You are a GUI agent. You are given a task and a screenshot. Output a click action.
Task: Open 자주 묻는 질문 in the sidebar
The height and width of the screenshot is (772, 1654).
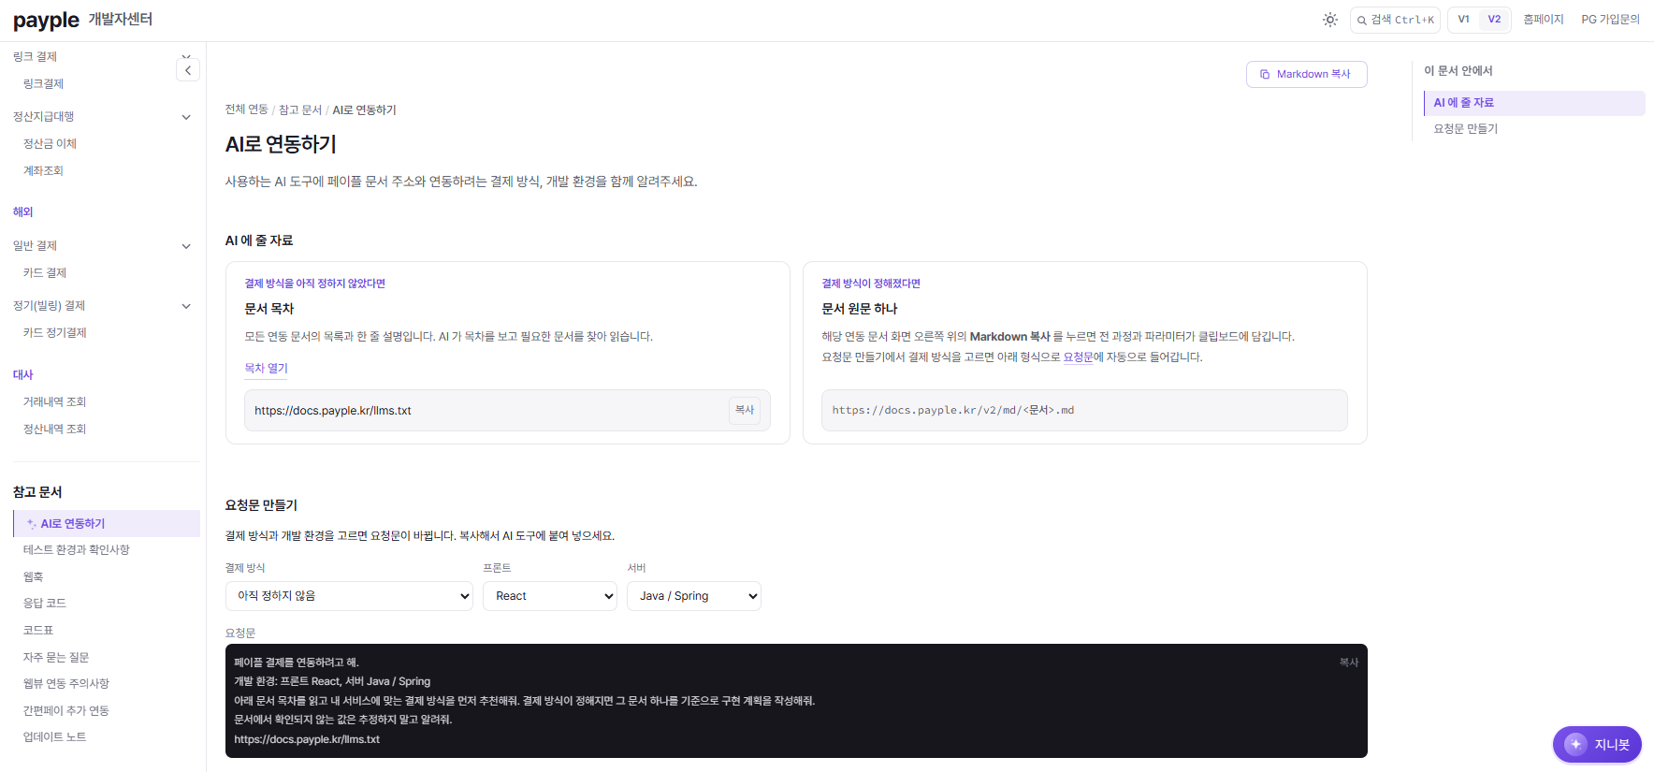click(56, 658)
